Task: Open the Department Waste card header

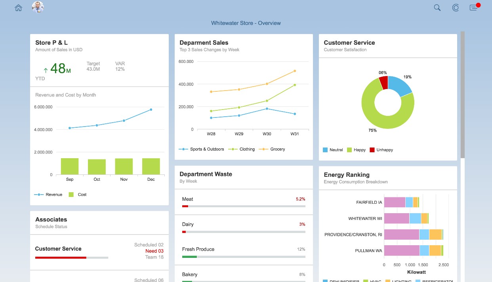Action: point(243,177)
